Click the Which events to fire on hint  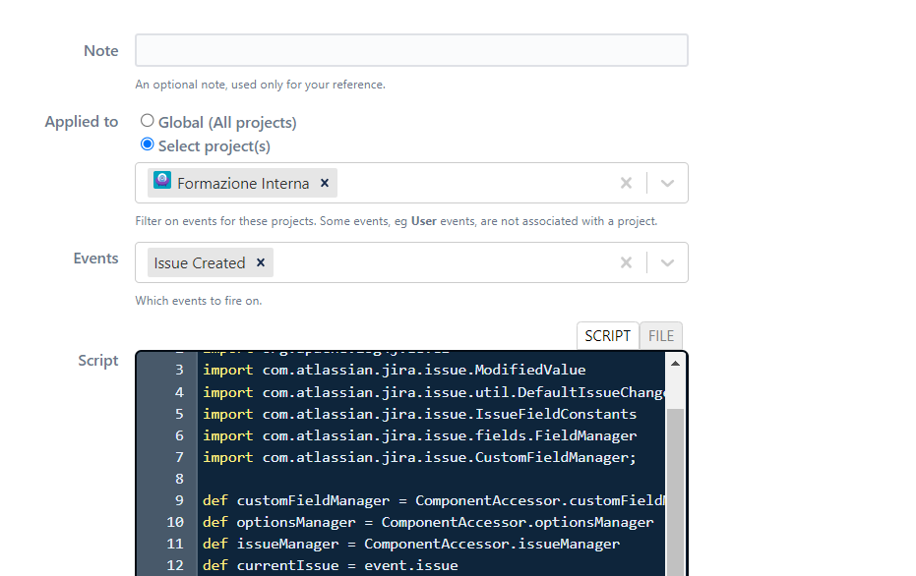(x=199, y=301)
